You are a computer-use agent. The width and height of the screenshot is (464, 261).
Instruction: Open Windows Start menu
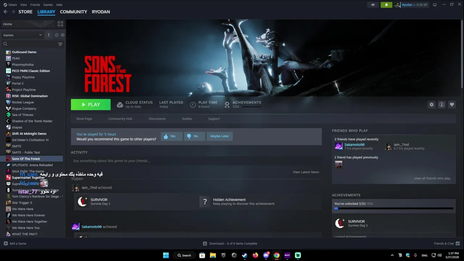tap(166, 255)
